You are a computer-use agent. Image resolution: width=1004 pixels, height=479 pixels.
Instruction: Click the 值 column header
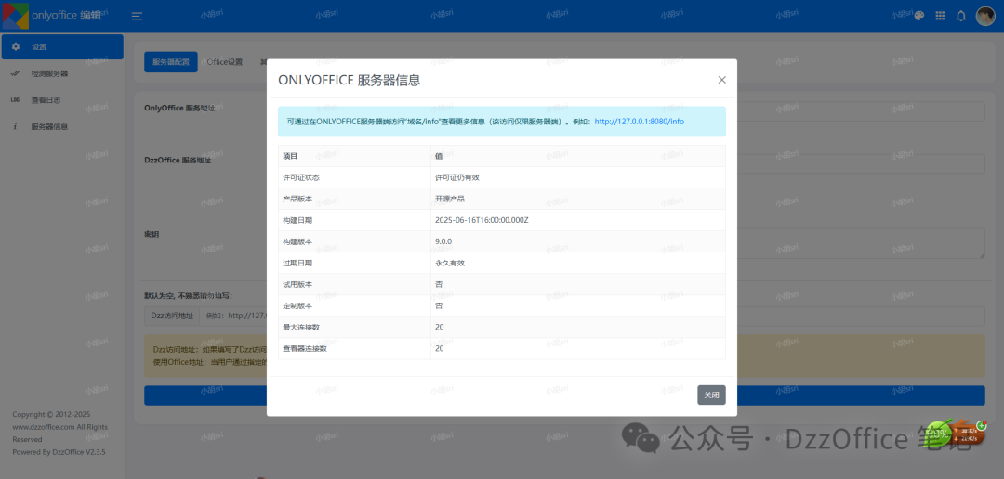[439, 156]
